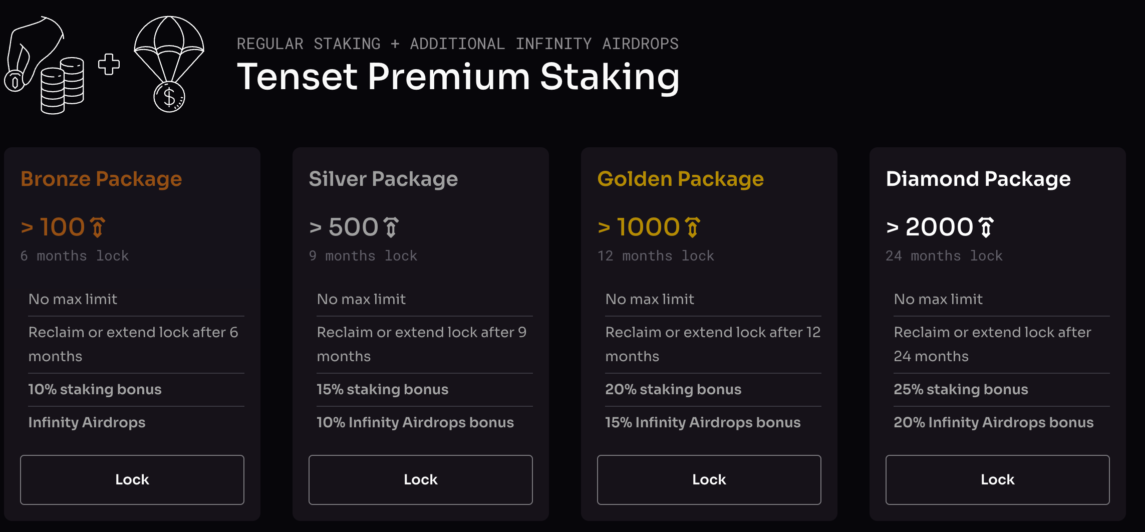The width and height of the screenshot is (1145, 532).
Task: Select the Golden Package title
Action: pyautogui.click(x=681, y=179)
